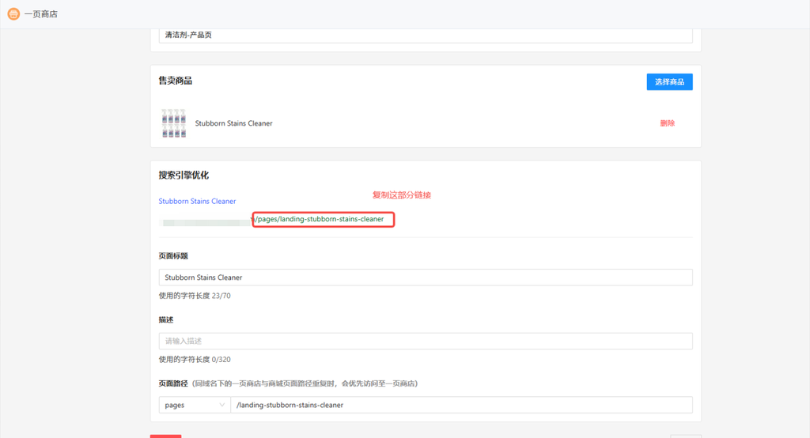Click the partially visible bottom-right button
Screen dimensions: 810x438
[684, 436]
